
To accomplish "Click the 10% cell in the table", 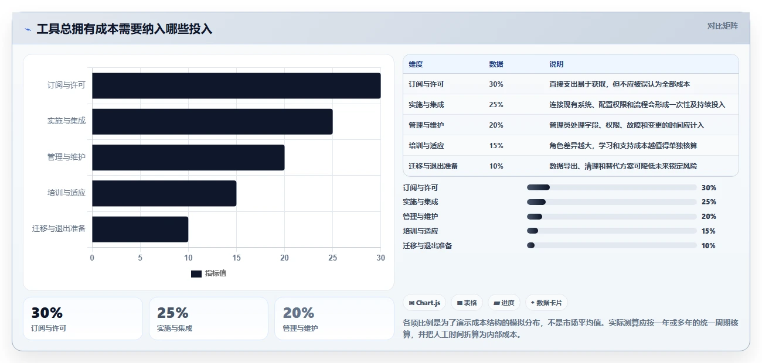I will tap(496, 166).
